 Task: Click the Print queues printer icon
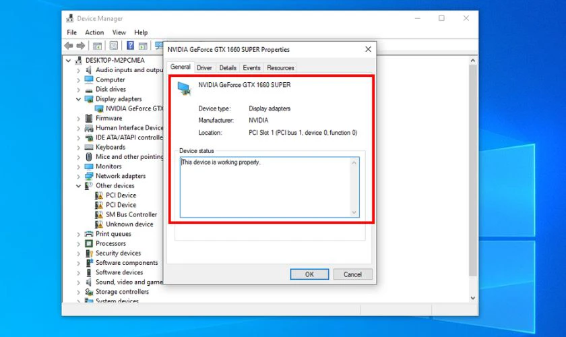(x=89, y=234)
